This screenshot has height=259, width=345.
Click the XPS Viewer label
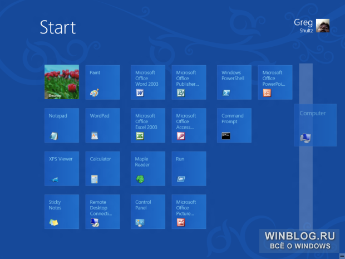tap(61, 159)
